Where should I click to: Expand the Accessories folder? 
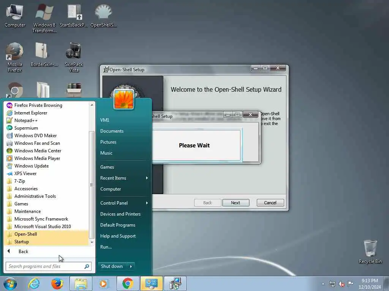point(46,189)
